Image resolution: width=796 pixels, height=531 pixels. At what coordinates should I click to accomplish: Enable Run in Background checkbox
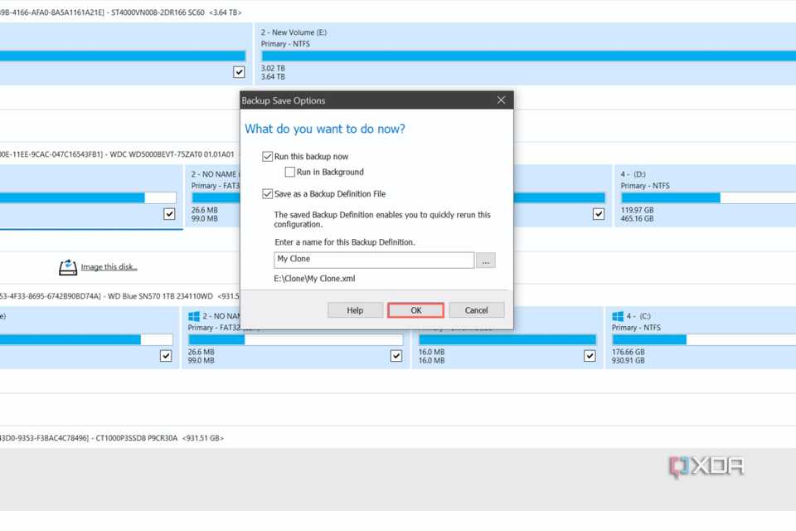point(290,172)
